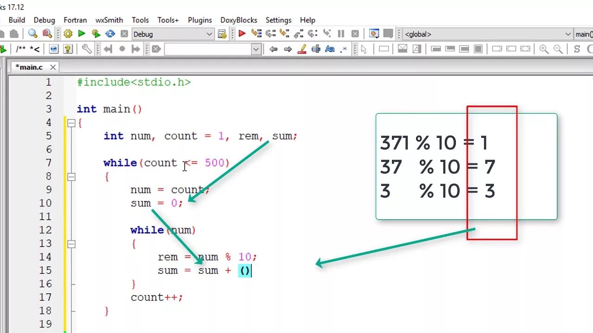Click line number 17 in the margin
Viewport: 593px width, 333px height.
[x=45, y=297]
